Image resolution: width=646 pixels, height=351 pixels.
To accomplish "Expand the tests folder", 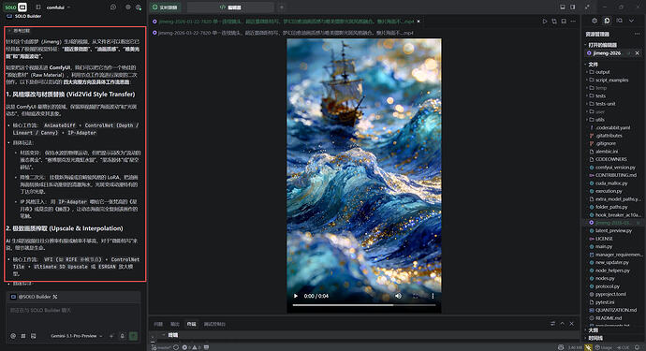I will pyautogui.click(x=600, y=96).
